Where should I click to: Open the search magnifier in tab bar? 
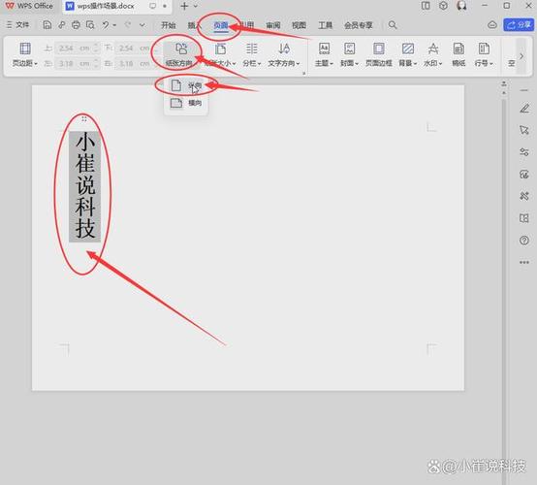[393, 24]
